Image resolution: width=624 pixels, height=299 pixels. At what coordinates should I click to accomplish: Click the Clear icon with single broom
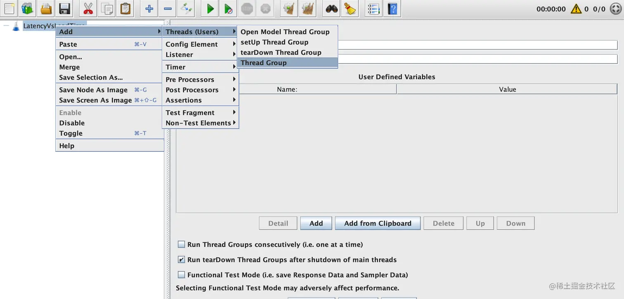pyautogui.click(x=289, y=8)
